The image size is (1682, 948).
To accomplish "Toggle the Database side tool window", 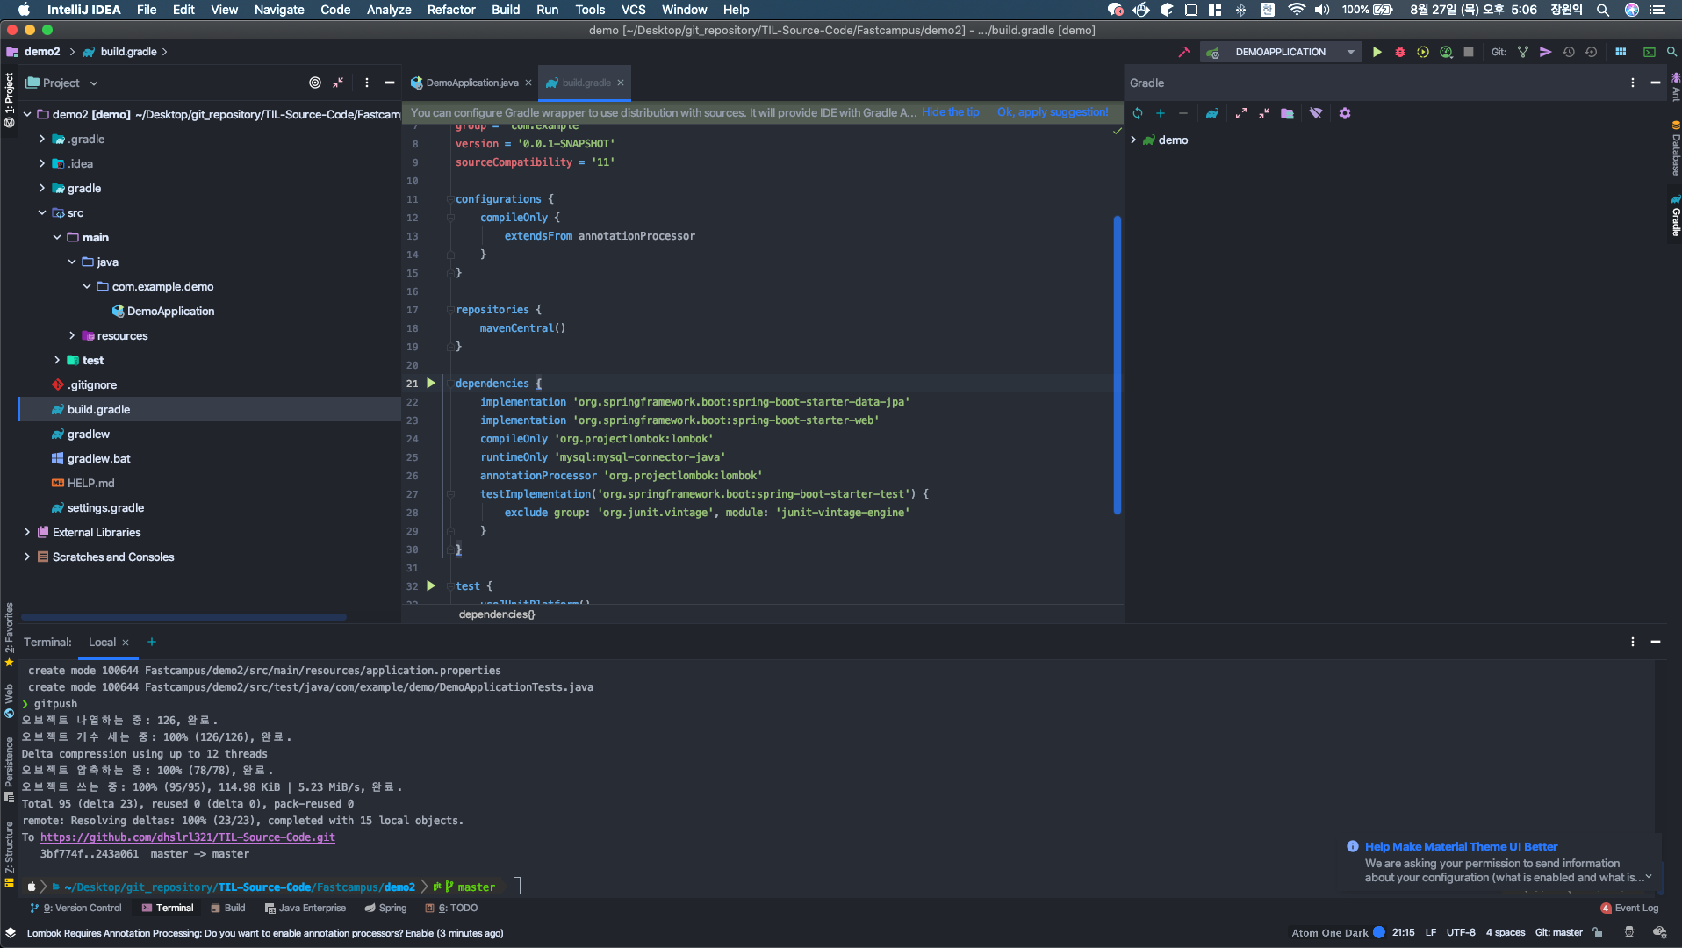I will pyautogui.click(x=1675, y=149).
